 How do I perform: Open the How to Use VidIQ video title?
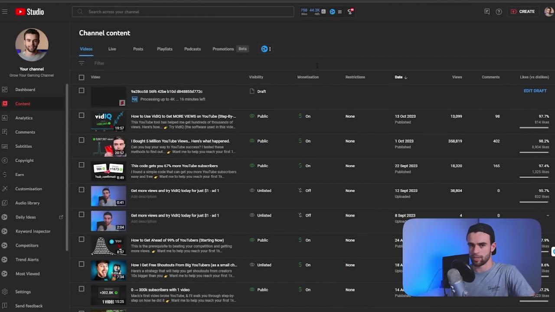(x=183, y=117)
